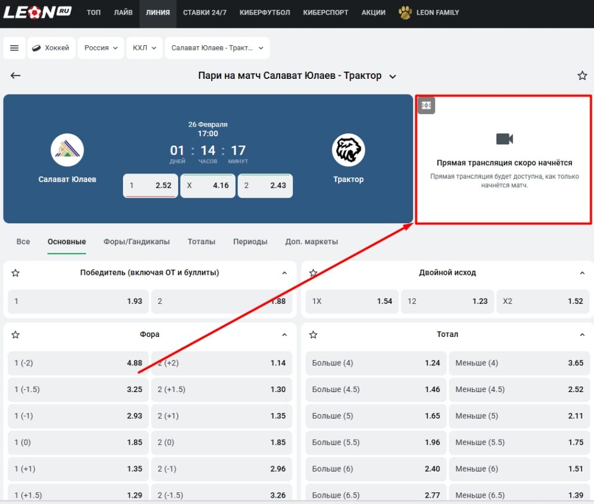The height and width of the screenshot is (504, 594).
Task: Favorite the Победитель market with star
Action: click(16, 273)
